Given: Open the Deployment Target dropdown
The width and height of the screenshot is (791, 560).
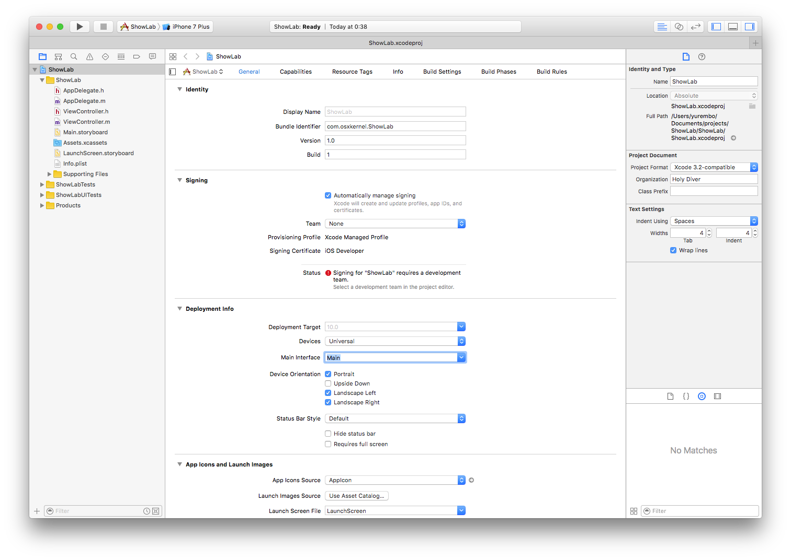Looking at the screenshot, I should (461, 327).
